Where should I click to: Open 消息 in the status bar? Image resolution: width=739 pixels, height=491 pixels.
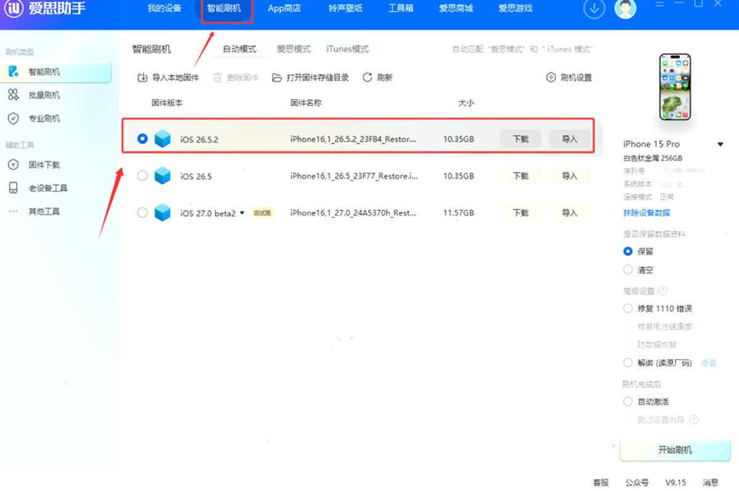(x=711, y=482)
